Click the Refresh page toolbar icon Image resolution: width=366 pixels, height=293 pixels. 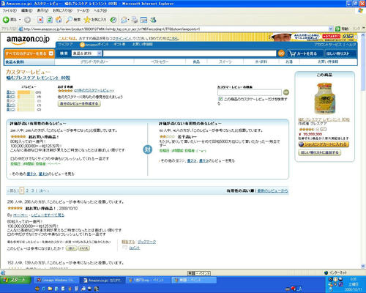50,20
